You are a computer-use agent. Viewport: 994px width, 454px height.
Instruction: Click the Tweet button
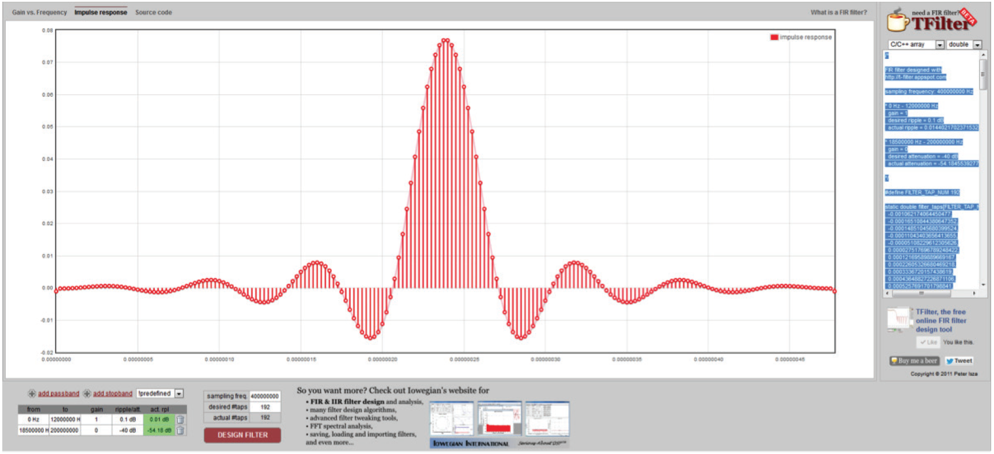click(x=959, y=361)
